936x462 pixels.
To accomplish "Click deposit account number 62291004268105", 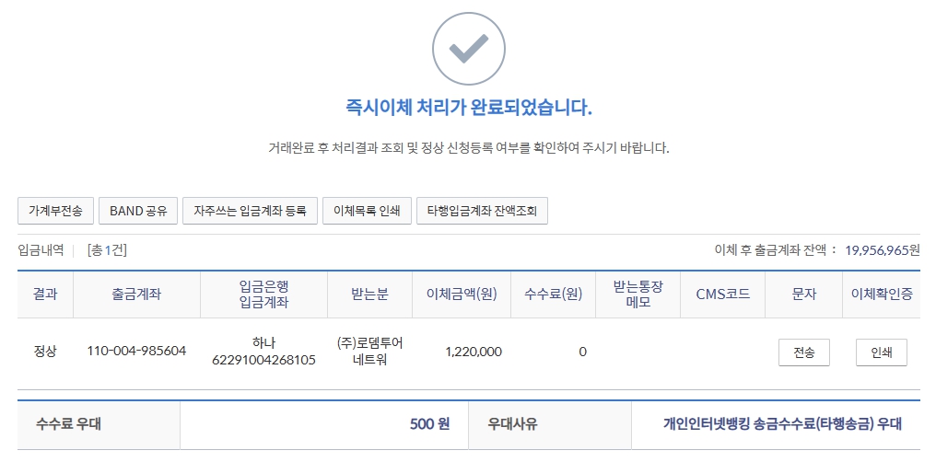I will pos(263,360).
